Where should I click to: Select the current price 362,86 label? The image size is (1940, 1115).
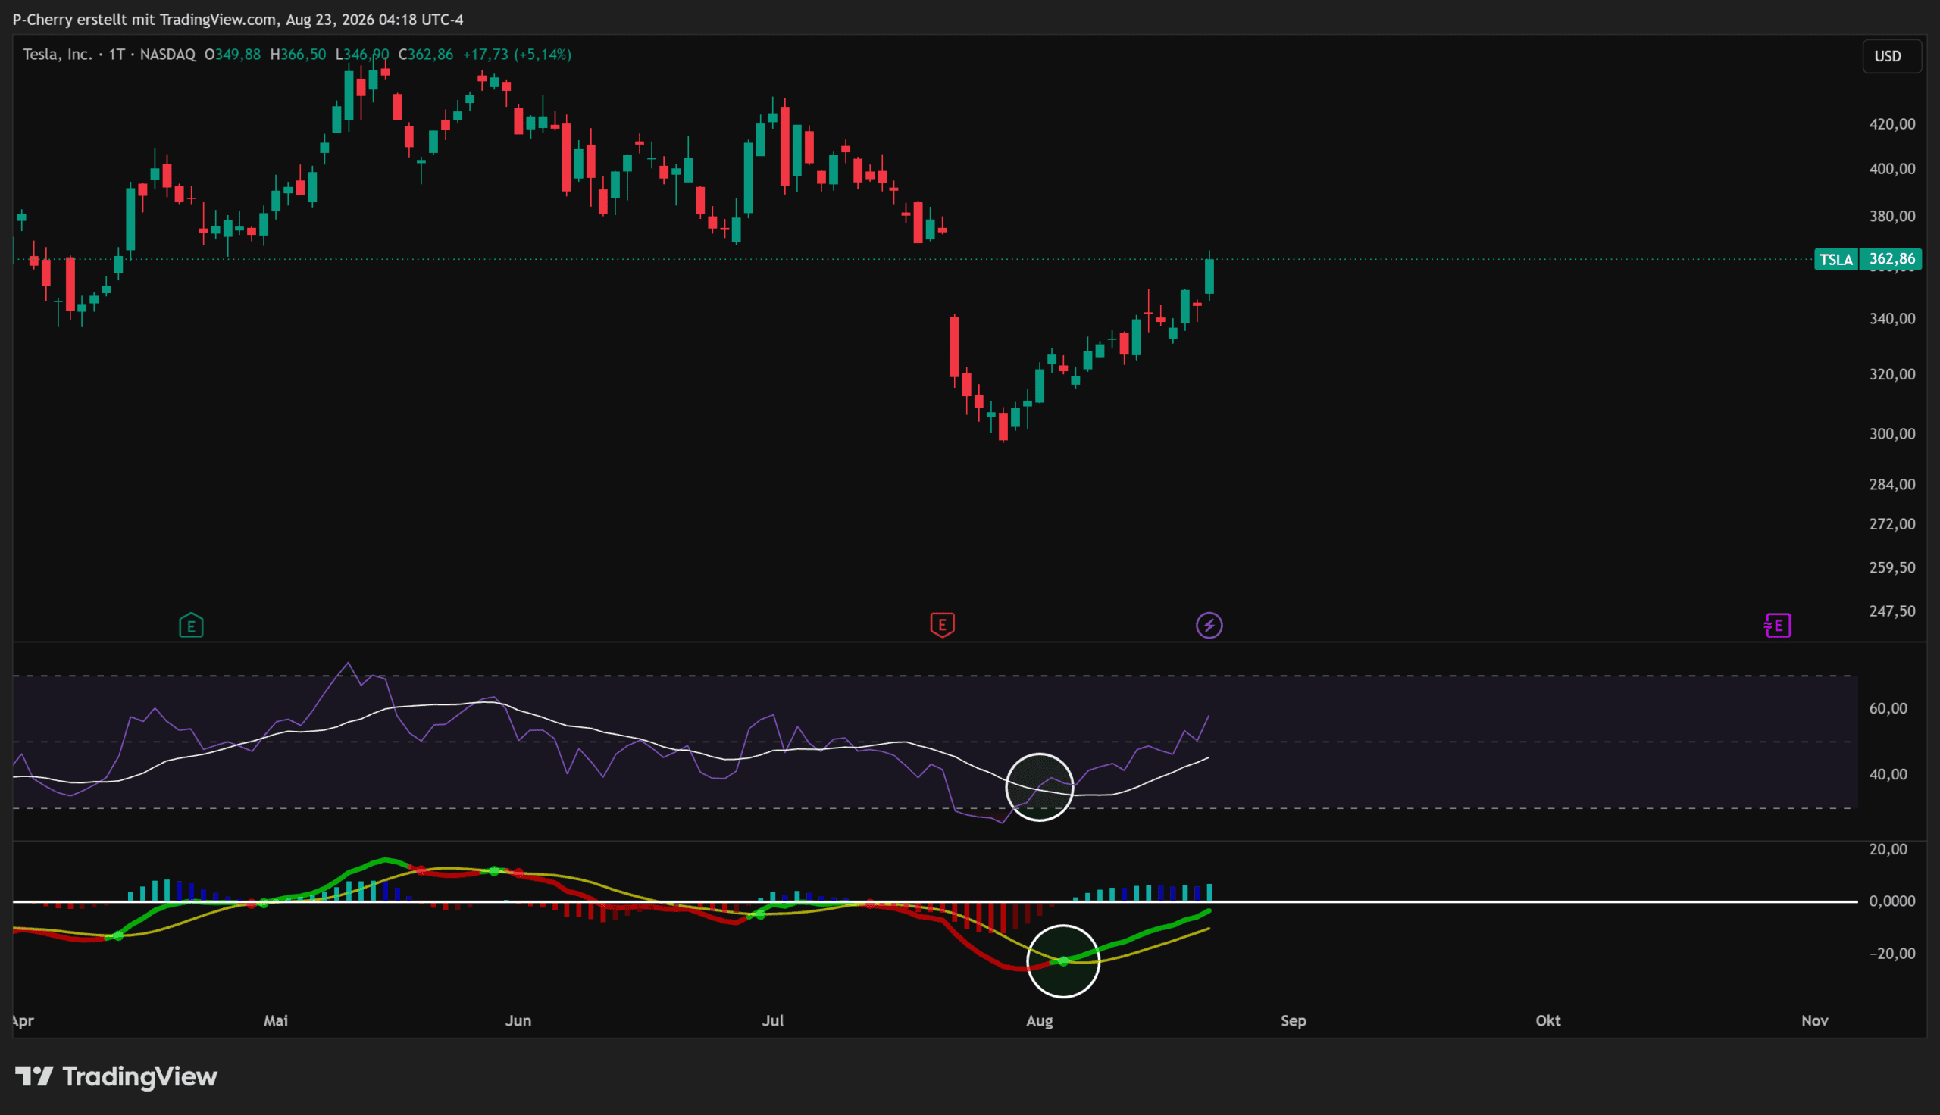(x=1891, y=260)
